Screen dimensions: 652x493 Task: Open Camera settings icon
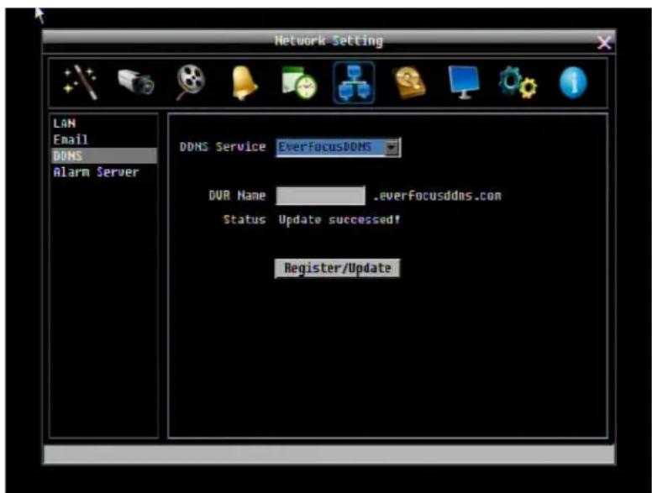click(136, 82)
